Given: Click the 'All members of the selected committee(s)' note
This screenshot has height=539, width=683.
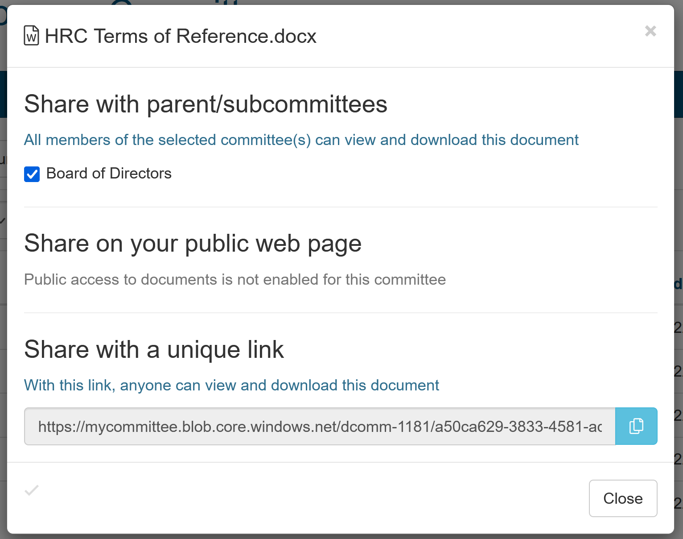Looking at the screenshot, I should (301, 140).
